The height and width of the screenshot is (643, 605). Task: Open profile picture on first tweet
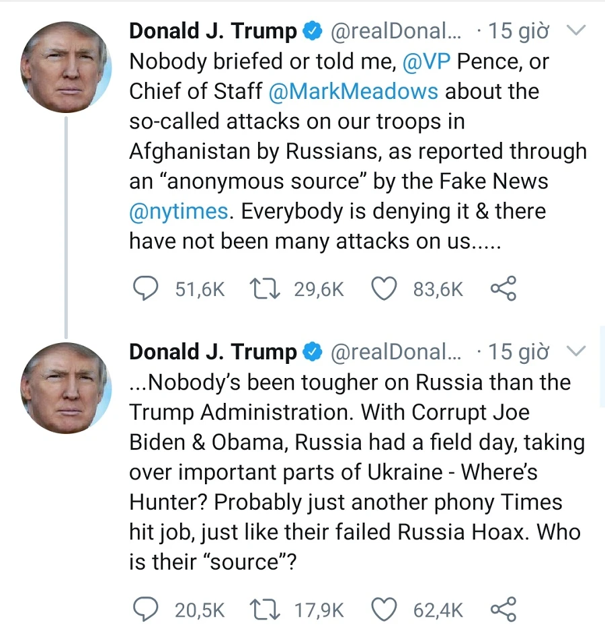[x=65, y=67]
